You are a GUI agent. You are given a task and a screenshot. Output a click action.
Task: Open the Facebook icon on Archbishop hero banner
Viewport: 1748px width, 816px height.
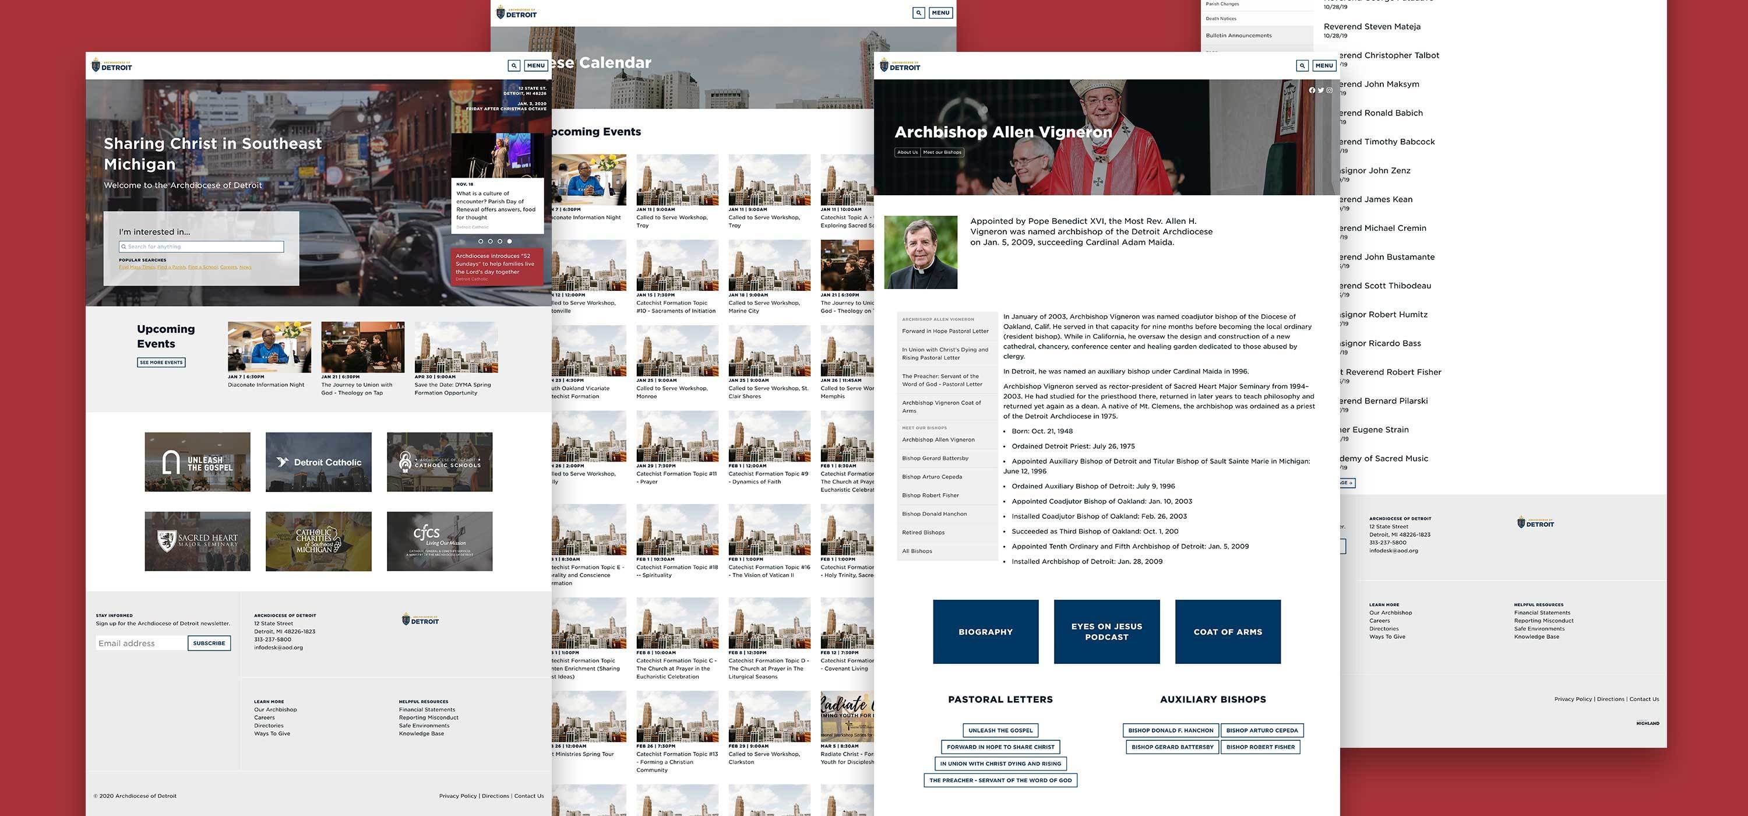pos(1312,90)
